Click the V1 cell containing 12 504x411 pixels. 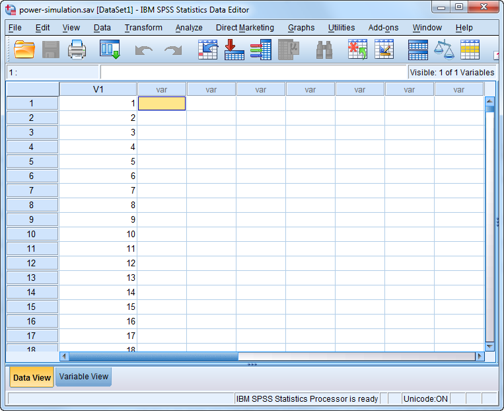[x=98, y=263]
